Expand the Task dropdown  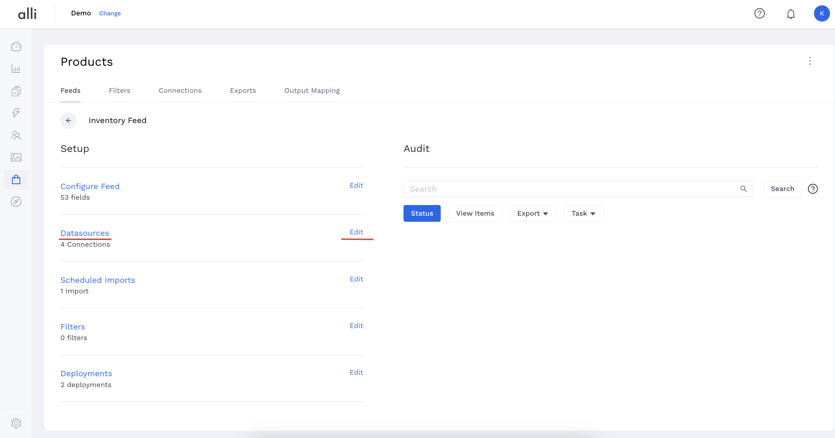tap(583, 213)
